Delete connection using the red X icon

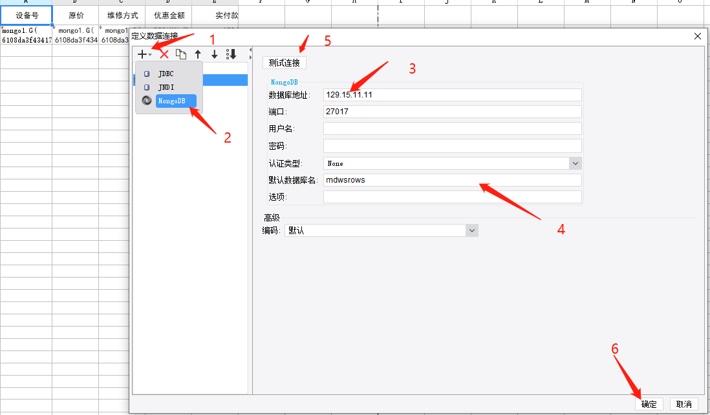164,54
